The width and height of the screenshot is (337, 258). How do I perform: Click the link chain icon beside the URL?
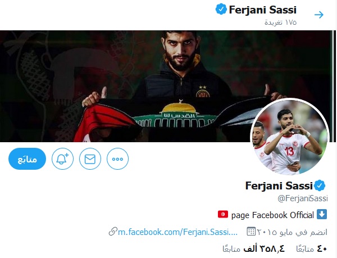(113, 232)
